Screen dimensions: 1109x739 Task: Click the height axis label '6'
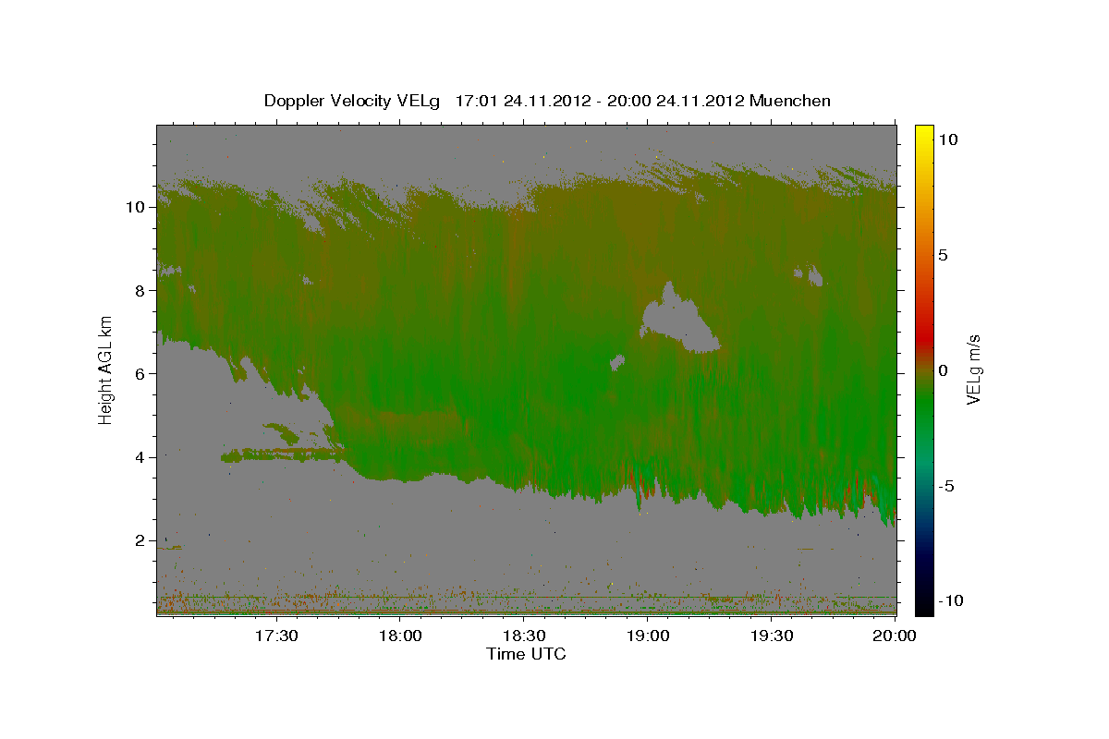tap(140, 373)
